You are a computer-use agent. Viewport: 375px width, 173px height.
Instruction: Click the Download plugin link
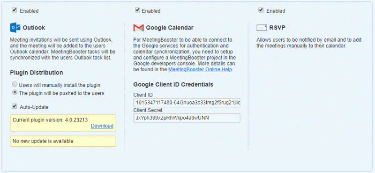click(102, 126)
